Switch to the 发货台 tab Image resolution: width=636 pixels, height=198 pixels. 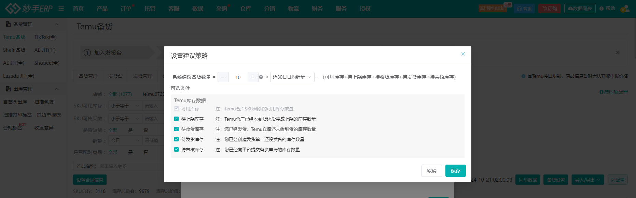coord(115,76)
